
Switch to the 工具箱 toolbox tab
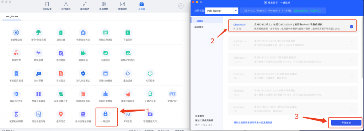coord(141,6)
